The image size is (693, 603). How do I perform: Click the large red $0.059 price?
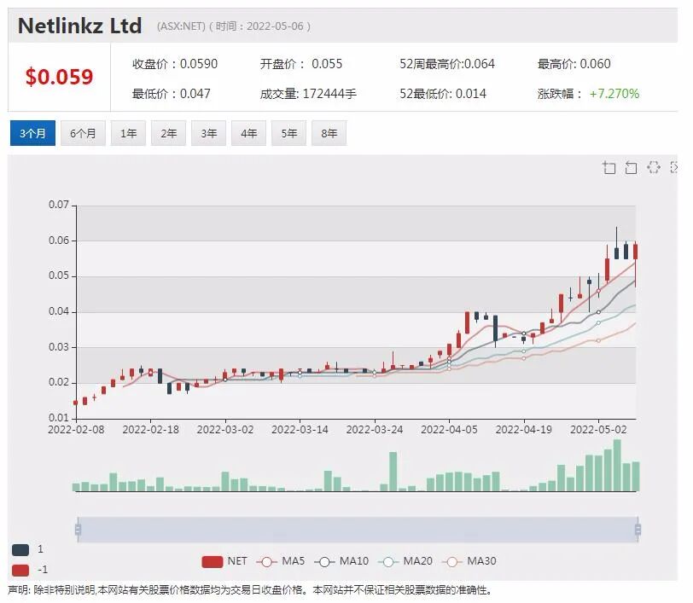pos(59,77)
